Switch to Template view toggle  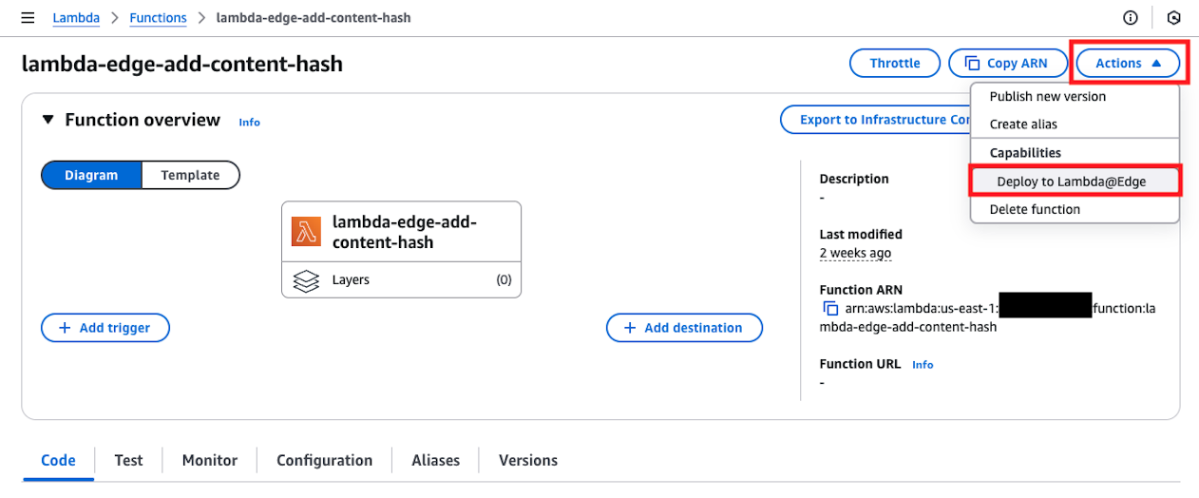tap(190, 175)
